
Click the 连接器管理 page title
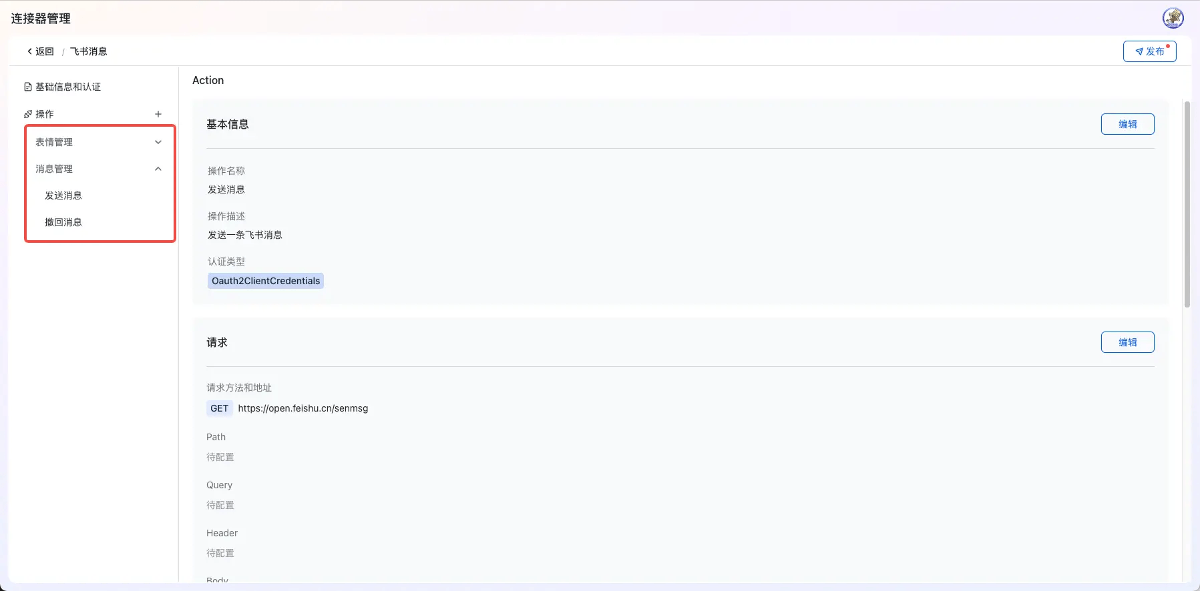[x=41, y=19]
